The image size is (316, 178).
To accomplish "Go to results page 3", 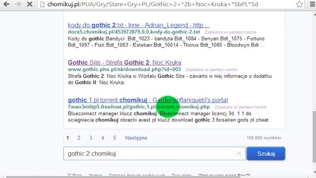I will tap(91, 138).
